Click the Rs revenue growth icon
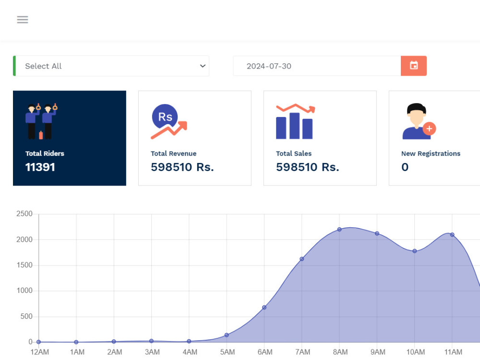The height and width of the screenshot is (359, 480). pyautogui.click(x=168, y=122)
